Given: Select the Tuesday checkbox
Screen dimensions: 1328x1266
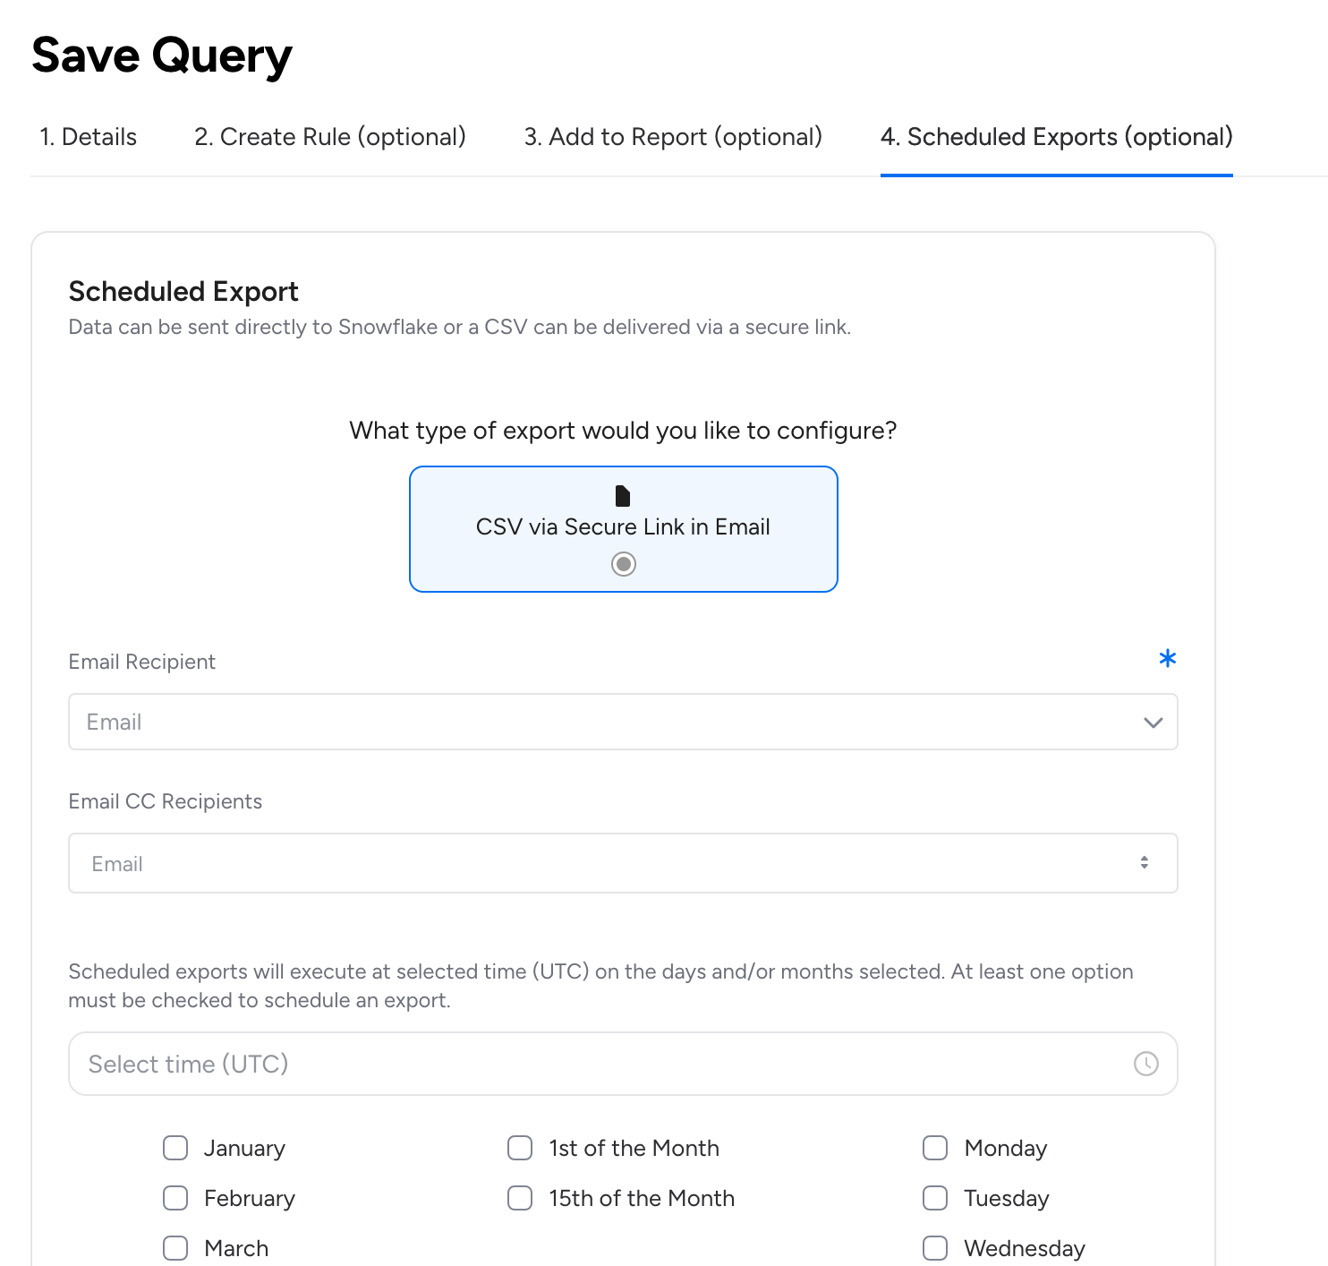Looking at the screenshot, I should point(935,1198).
